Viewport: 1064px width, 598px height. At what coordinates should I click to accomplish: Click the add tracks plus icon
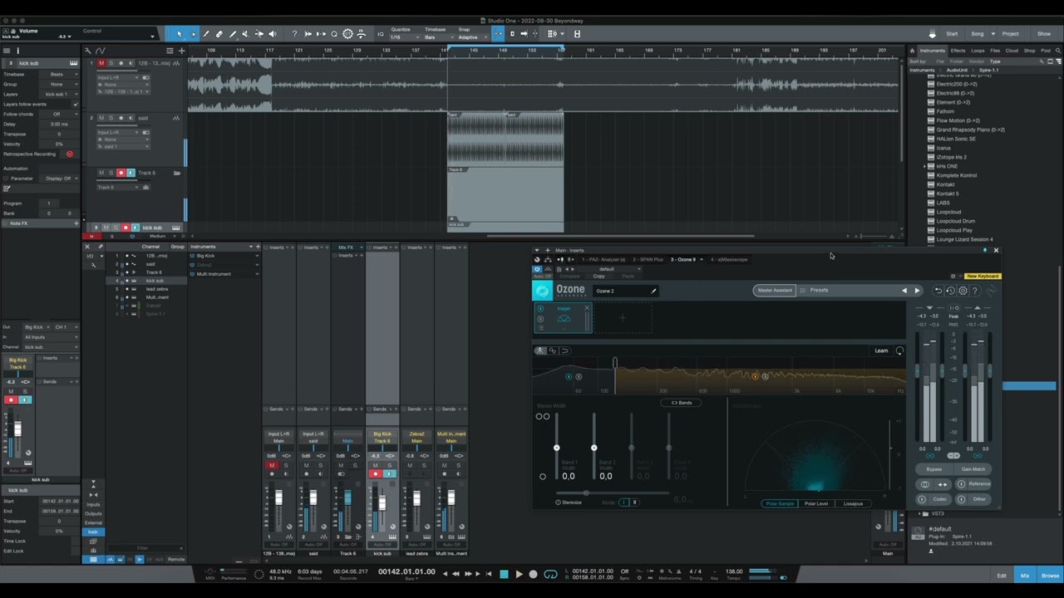click(181, 51)
